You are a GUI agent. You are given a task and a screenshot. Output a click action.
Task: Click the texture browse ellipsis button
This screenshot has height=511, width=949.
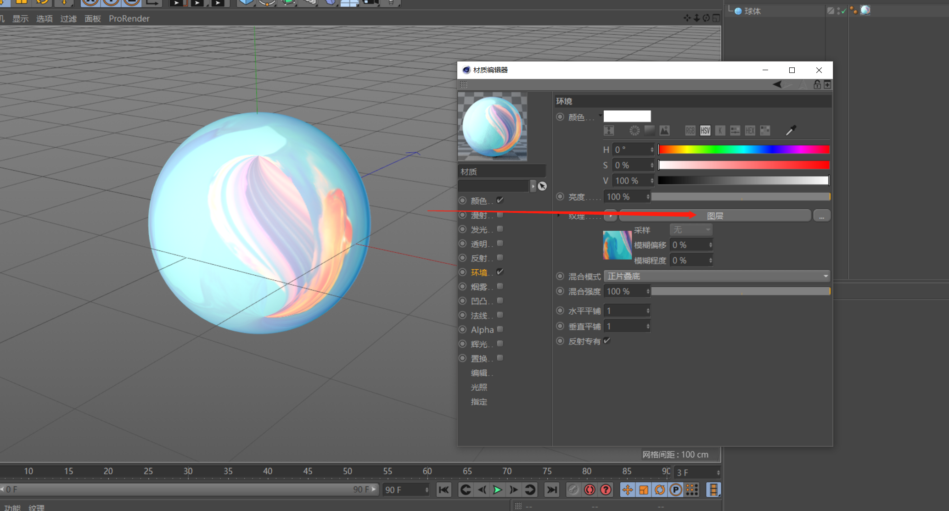[822, 216]
